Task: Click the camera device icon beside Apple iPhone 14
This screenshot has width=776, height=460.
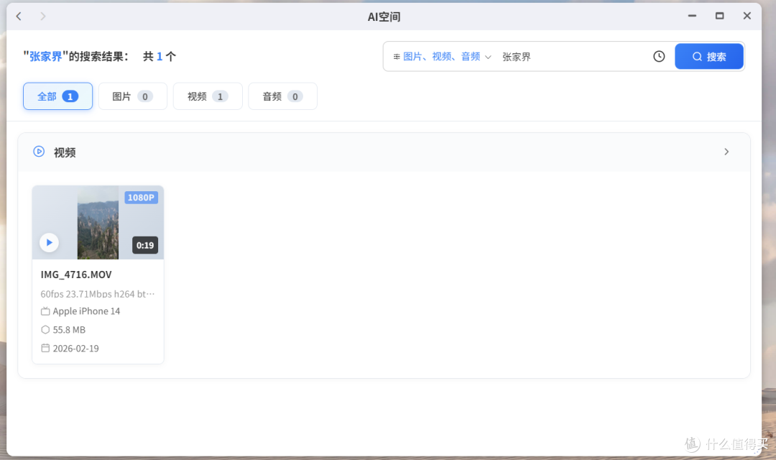Action: pyautogui.click(x=45, y=311)
